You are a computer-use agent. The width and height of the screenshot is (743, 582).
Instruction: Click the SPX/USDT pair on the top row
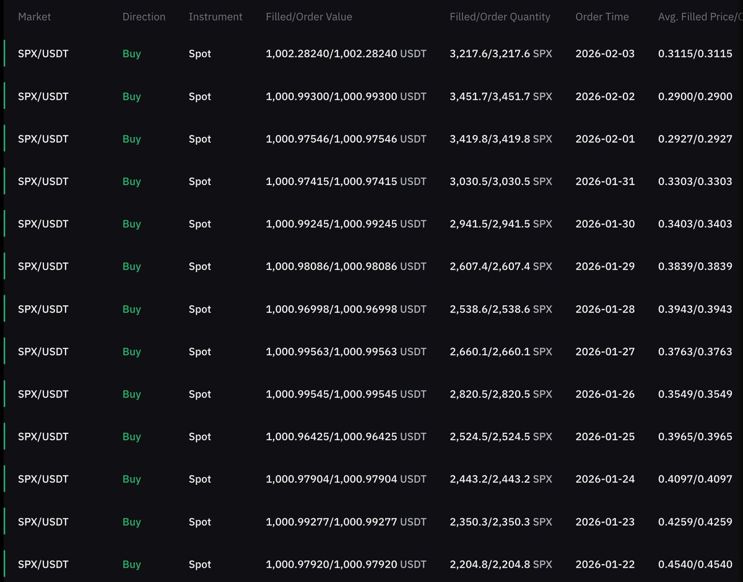pyautogui.click(x=43, y=53)
